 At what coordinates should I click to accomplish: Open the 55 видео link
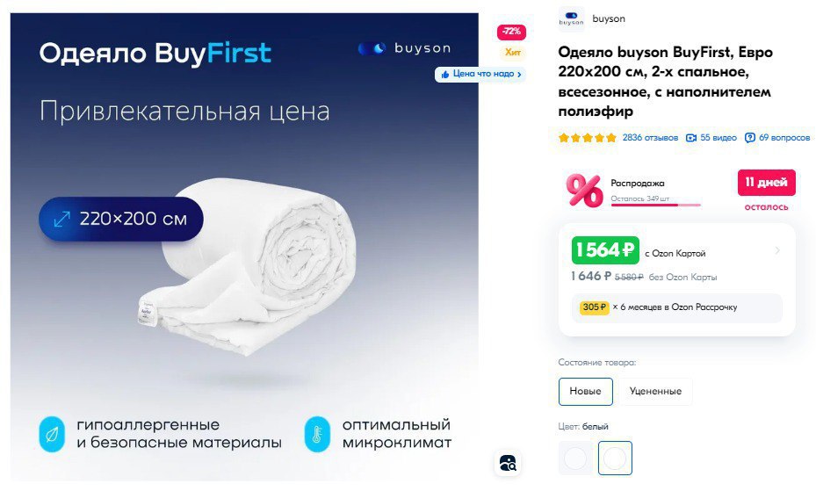pos(719,138)
